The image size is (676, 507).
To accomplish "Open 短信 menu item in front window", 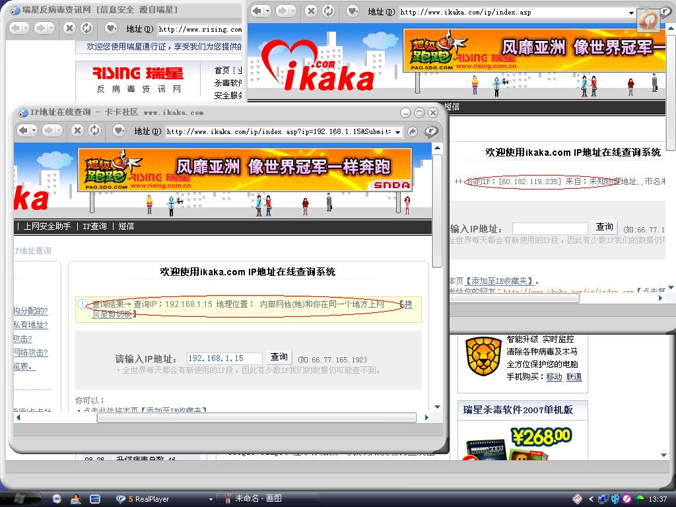I will (126, 226).
